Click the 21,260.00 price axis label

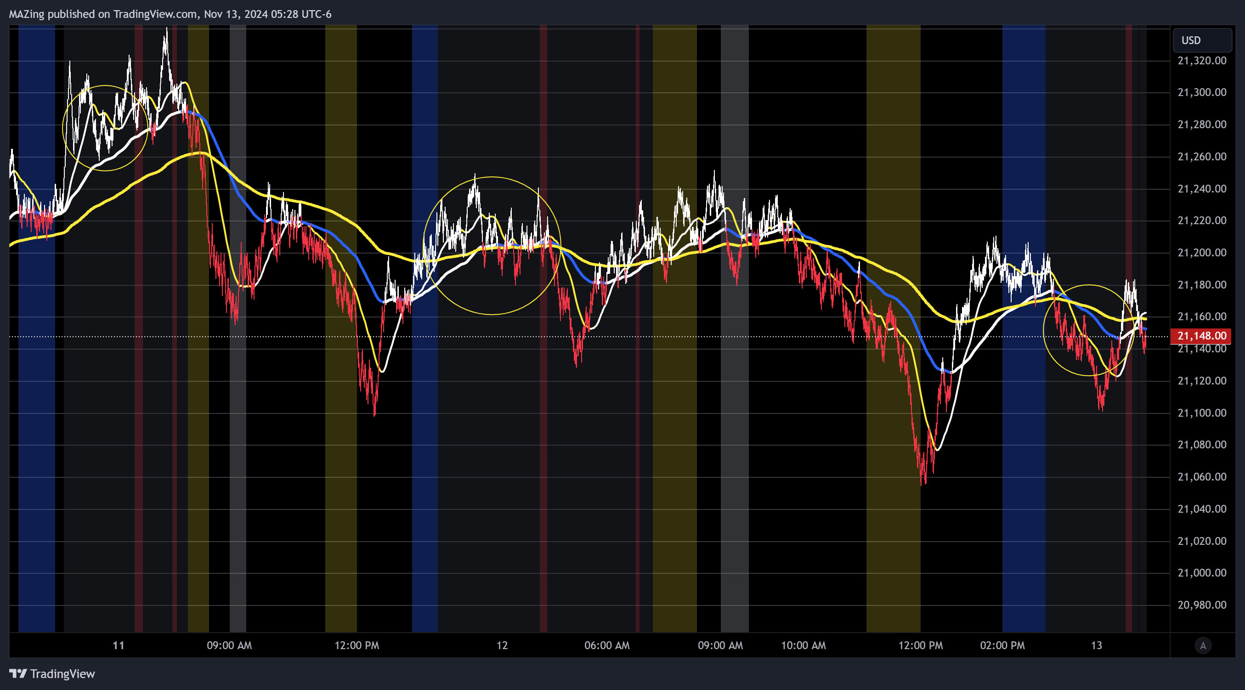coord(1201,157)
